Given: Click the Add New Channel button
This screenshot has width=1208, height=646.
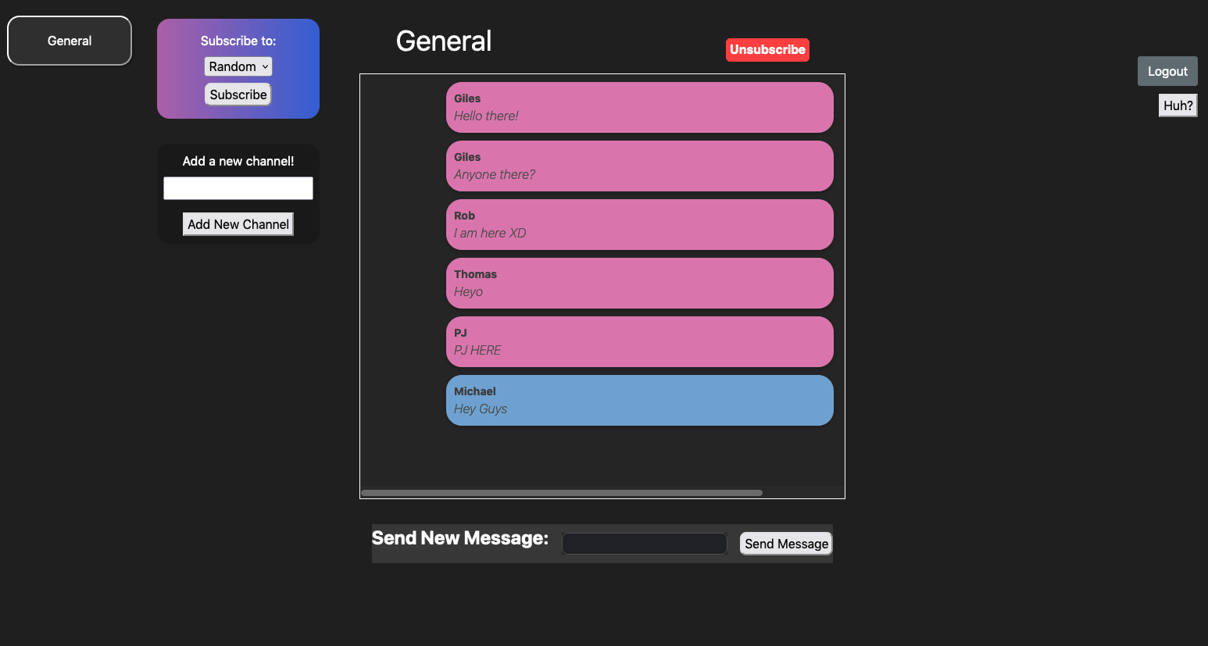Looking at the screenshot, I should coord(238,223).
